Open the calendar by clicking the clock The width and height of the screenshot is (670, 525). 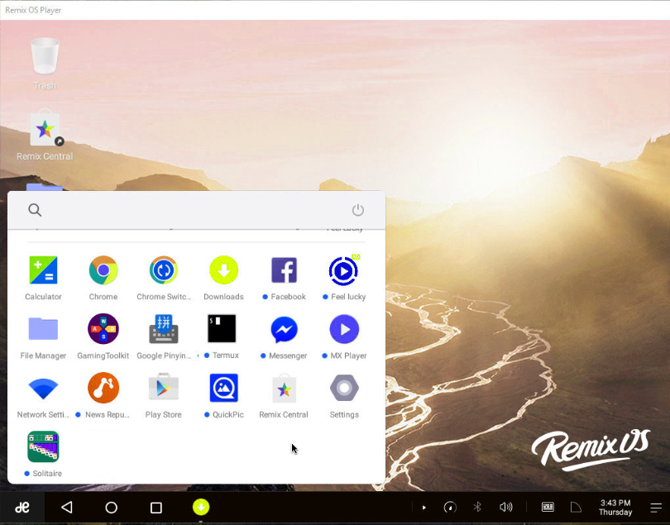coord(615,507)
